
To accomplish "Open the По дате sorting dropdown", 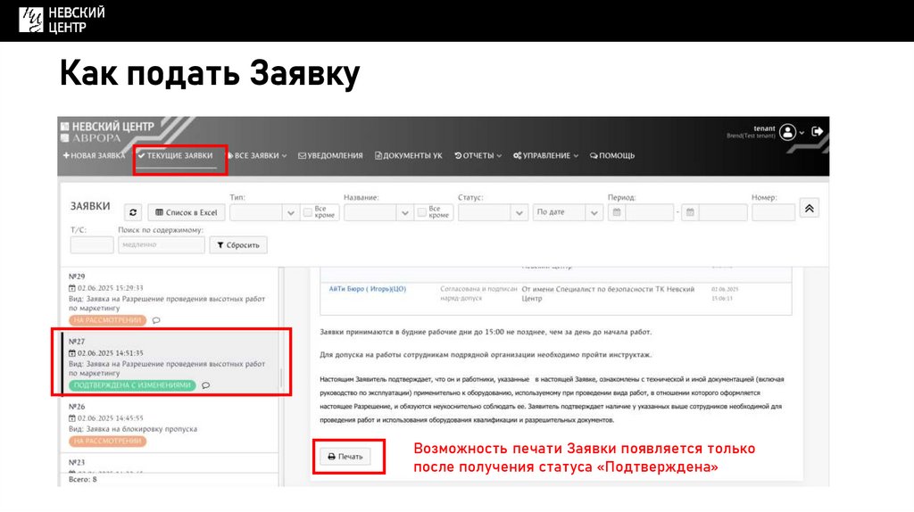I will 567,212.
